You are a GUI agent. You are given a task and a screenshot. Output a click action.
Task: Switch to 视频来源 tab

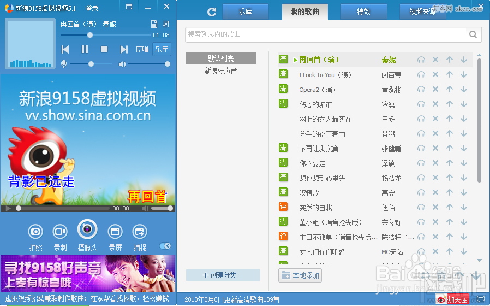423,12
